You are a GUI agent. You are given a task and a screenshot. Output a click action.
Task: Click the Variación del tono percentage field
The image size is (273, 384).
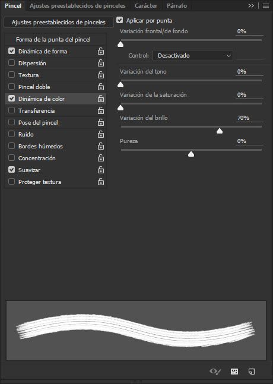click(249, 72)
